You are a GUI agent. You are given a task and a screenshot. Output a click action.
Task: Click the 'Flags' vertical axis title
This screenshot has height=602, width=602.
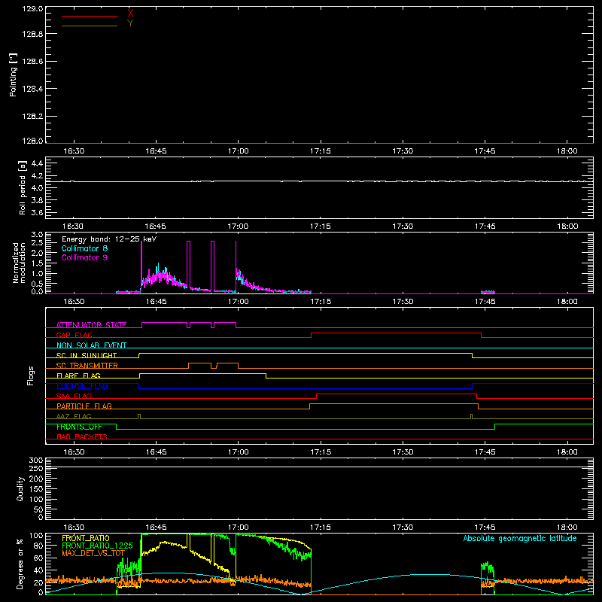click(x=31, y=376)
